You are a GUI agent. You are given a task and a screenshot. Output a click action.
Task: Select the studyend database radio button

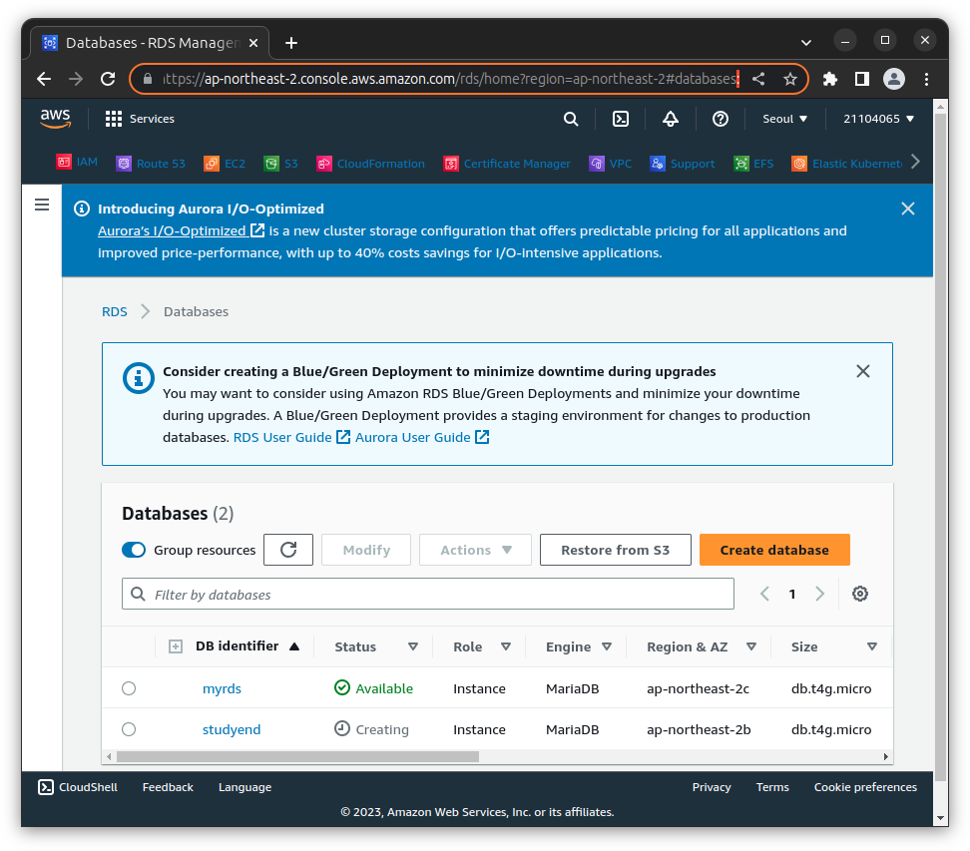click(129, 729)
